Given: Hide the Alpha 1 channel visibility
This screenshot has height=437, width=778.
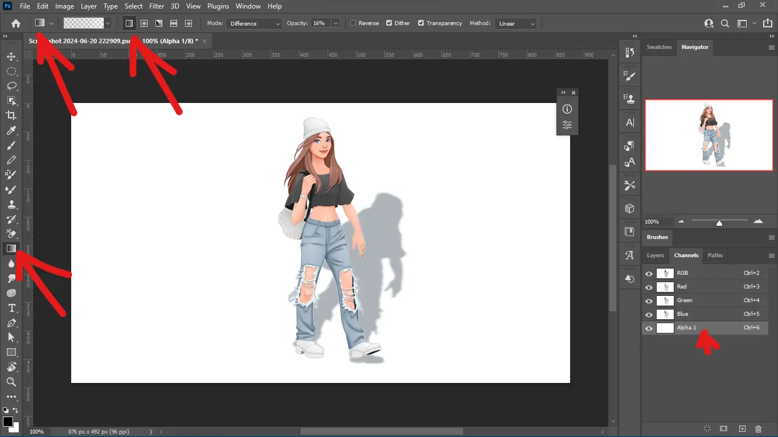Looking at the screenshot, I should (x=649, y=328).
